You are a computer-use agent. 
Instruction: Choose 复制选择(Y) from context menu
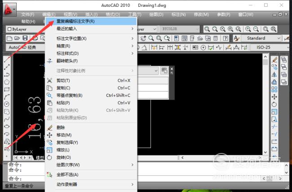91,143
